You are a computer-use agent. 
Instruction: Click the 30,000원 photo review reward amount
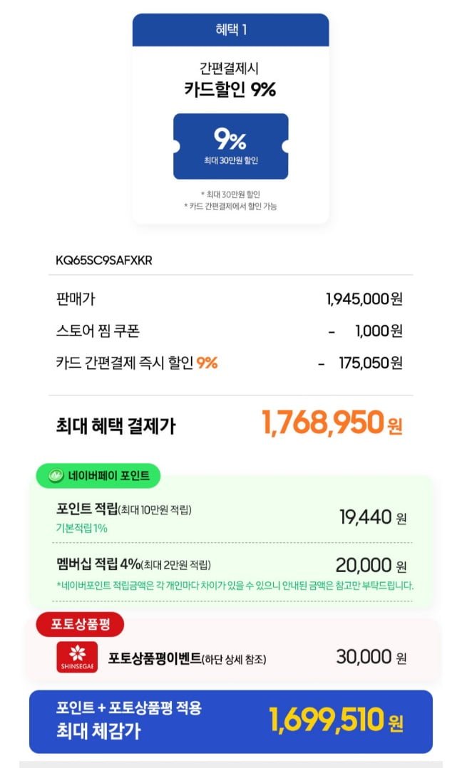point(371,657)
